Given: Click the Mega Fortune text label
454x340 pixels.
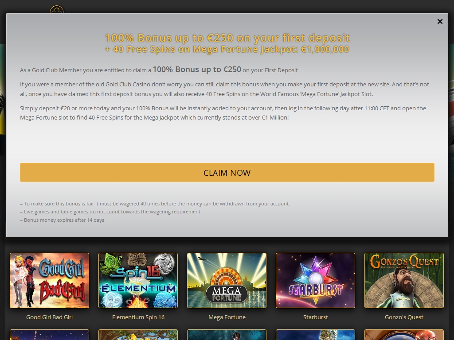Looking at the screenshot, I should [227, 317].
